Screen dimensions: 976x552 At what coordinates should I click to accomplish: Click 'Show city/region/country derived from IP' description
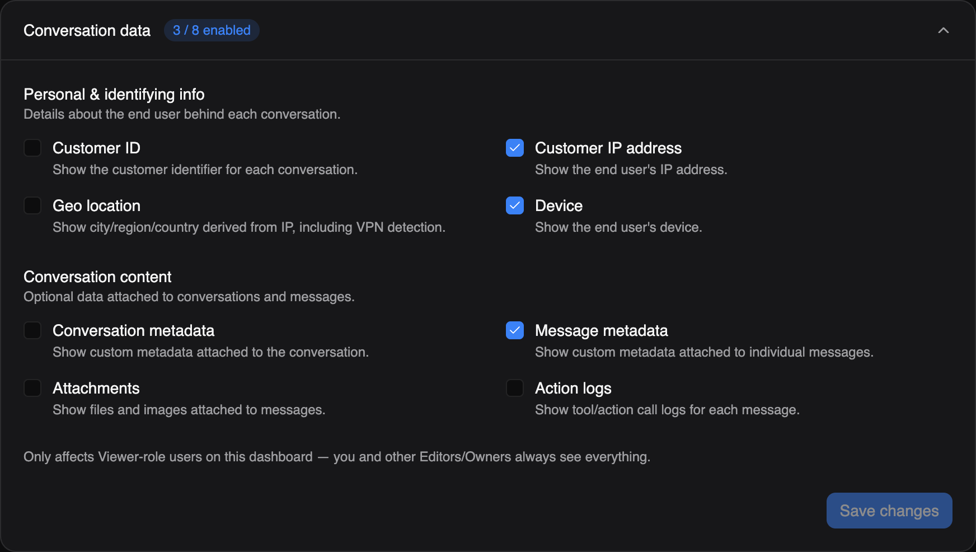pyautogui.click(x=249, y=227)
